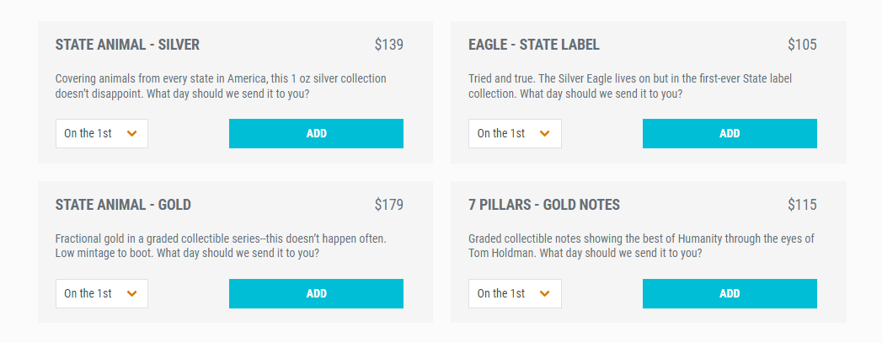882x343 pixels.
Task: Click the "7 Pillars - Gold Notes" heading
Action: pyautogui.click(x=544, y=205)
